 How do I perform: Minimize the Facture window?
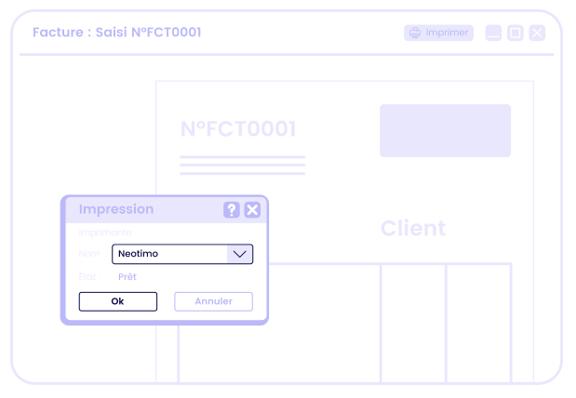click(493, 33)
